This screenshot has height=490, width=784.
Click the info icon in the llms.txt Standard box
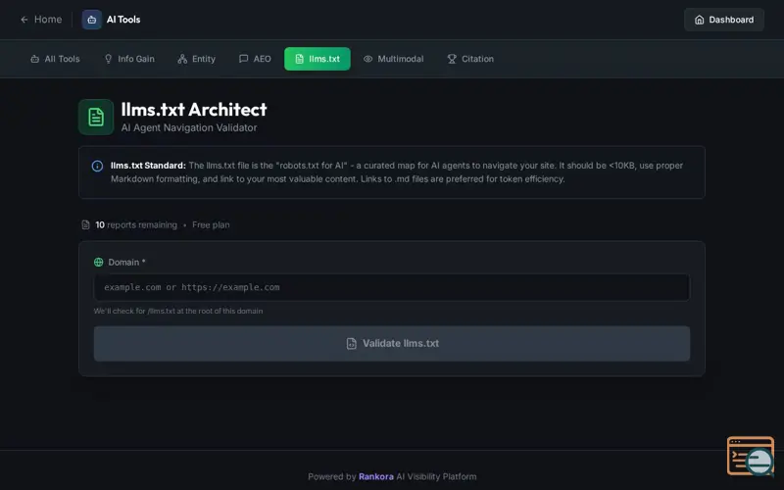coord(97,166)
